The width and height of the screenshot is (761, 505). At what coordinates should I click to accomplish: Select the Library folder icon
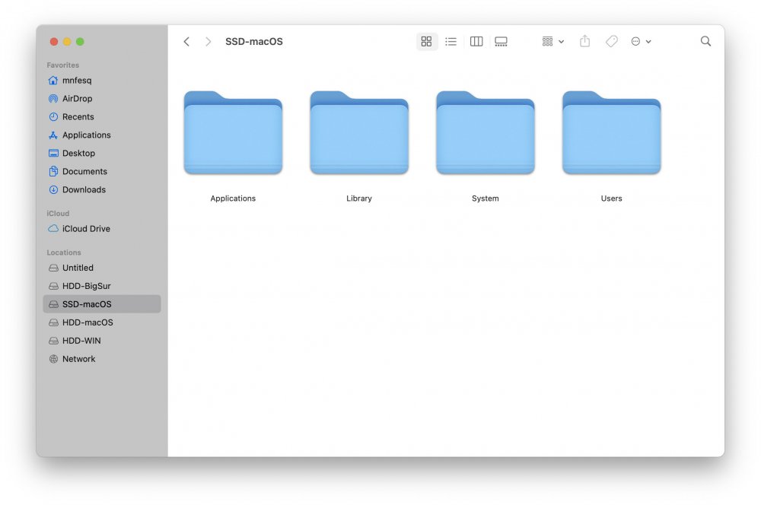[x=359, y=132]
